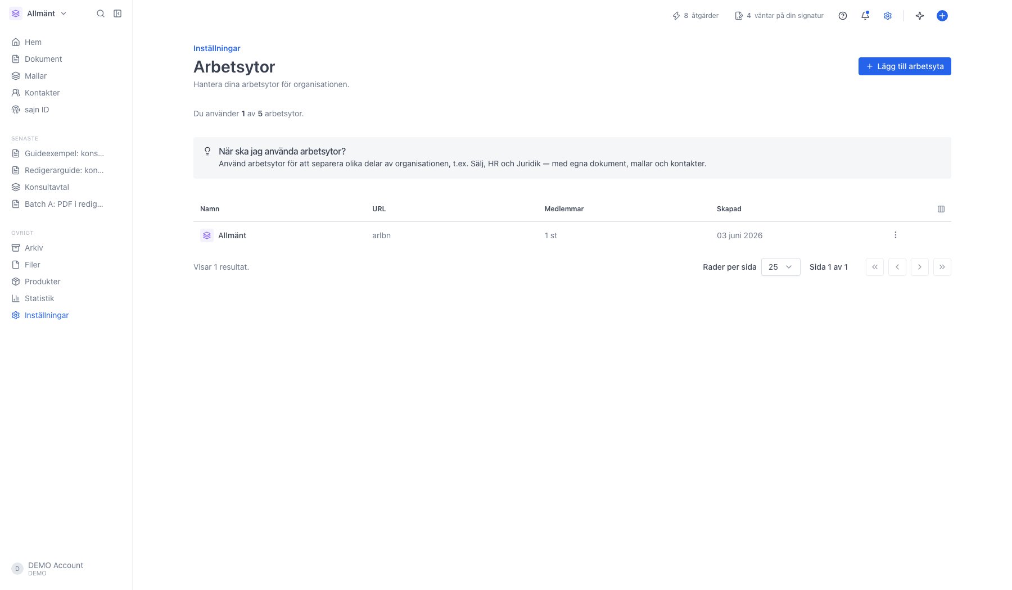Open recent item Konsultavtal

[66, 187]
